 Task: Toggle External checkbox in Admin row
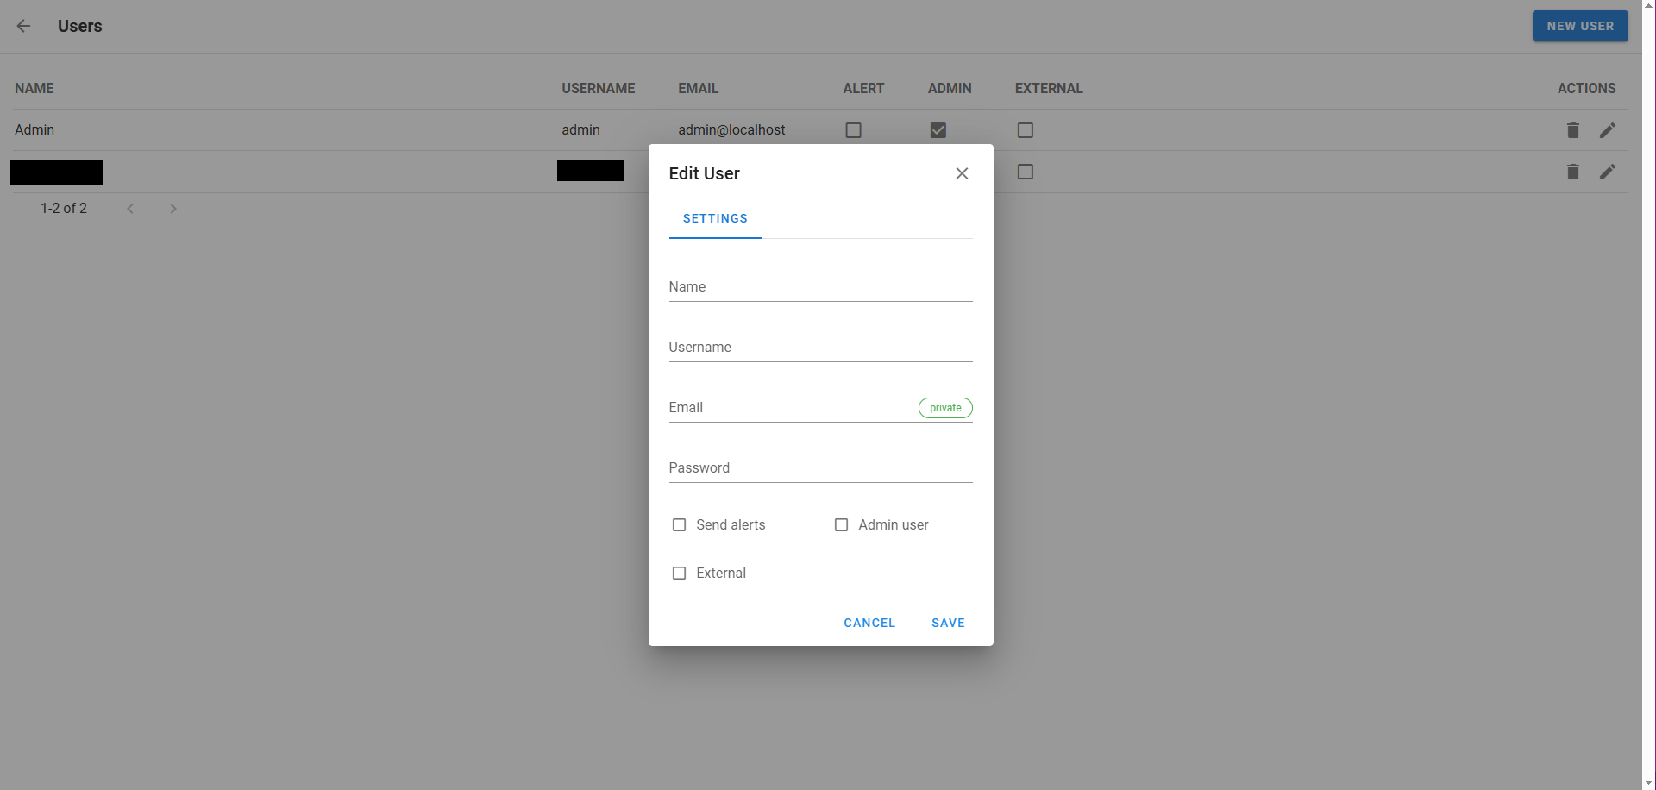click(1025, 130)
